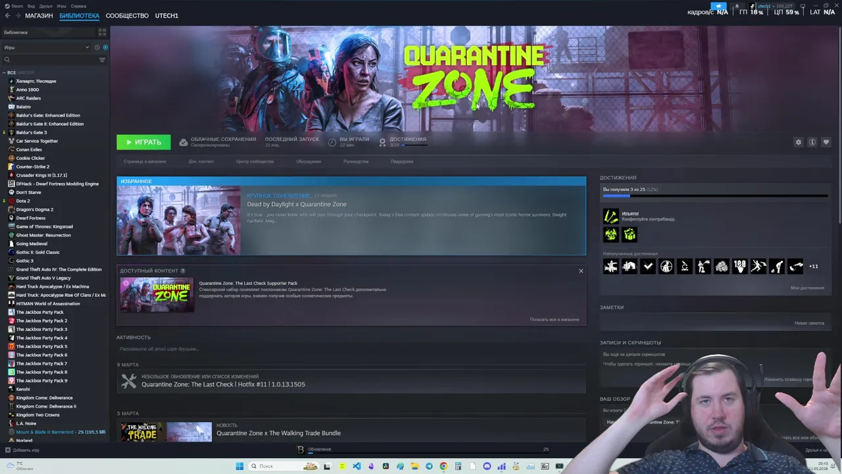Viewport: 842px width, 474px height.
Task: Select Balatro in the game list
Action: 24,107
